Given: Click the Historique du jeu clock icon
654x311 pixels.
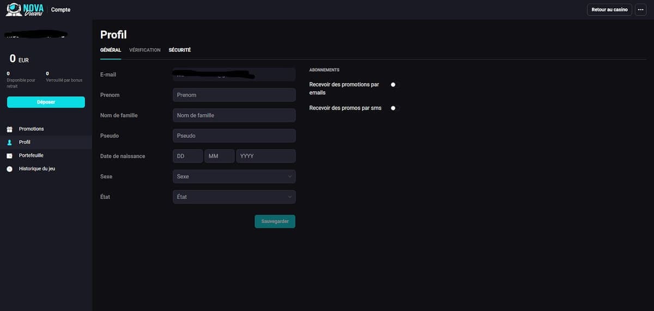Looking at the screenshot, I should (9, 169).
